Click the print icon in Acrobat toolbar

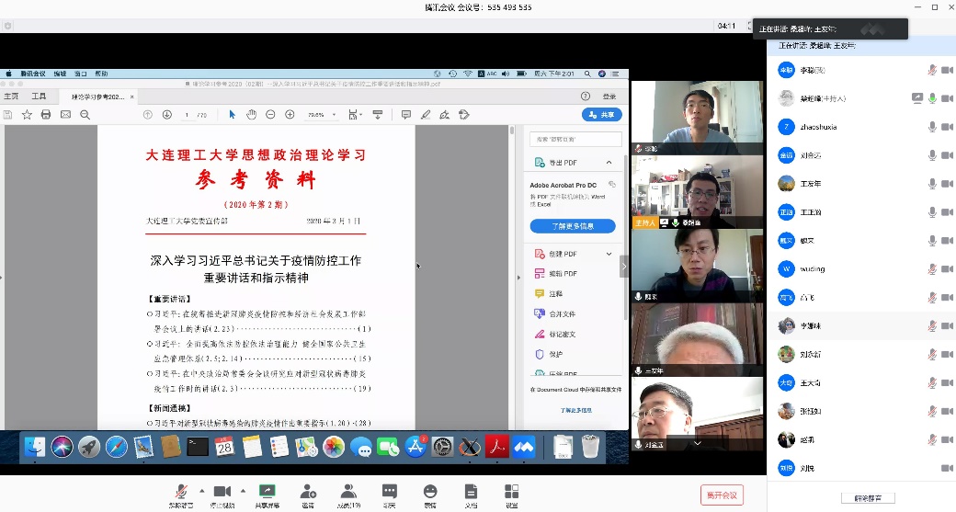pyautogui.click(x=46, y=115)
